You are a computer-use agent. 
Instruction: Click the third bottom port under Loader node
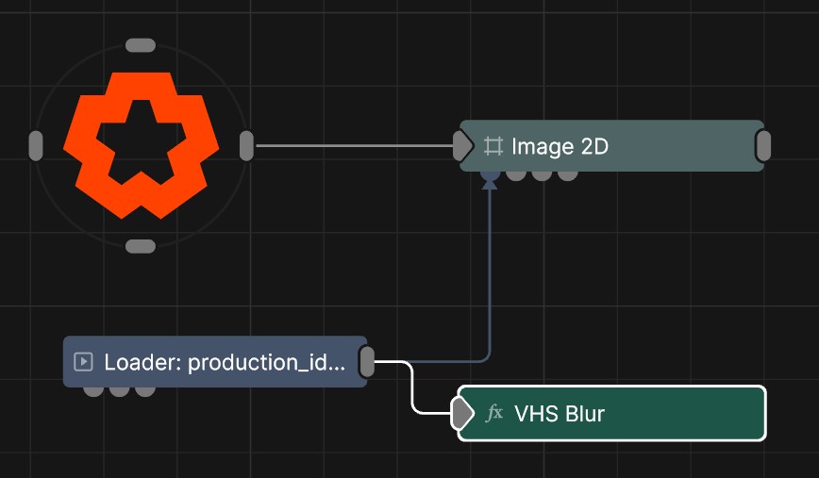pos(144,390)
